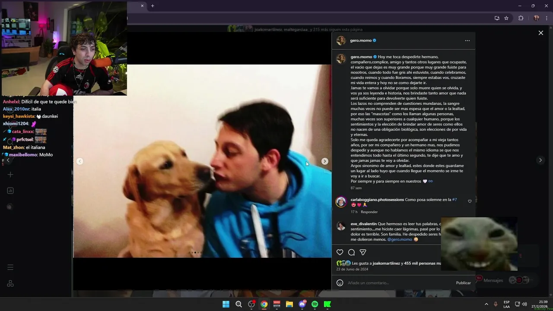Open joakomartinez in the likes line
The height and width of the screenshot is (311, 553).
pos(386,263)
